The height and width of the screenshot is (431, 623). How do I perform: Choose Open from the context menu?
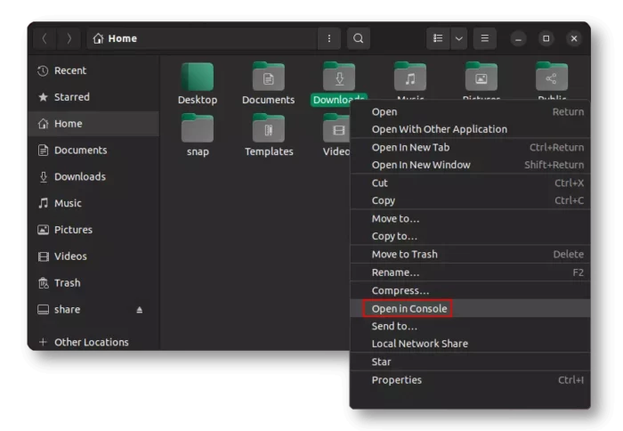tap(470, 112)
